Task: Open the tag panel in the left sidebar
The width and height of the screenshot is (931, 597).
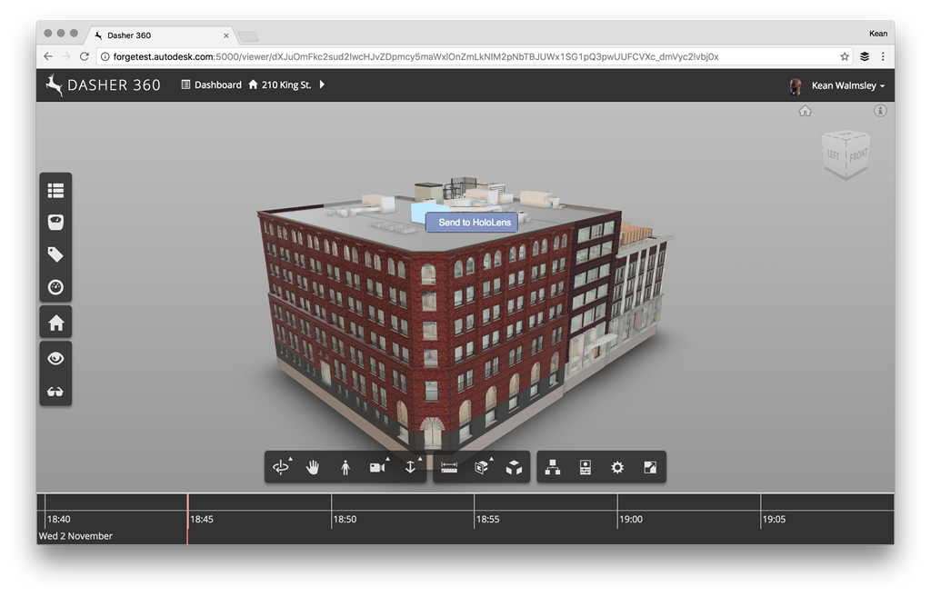Action: (55, 254)
